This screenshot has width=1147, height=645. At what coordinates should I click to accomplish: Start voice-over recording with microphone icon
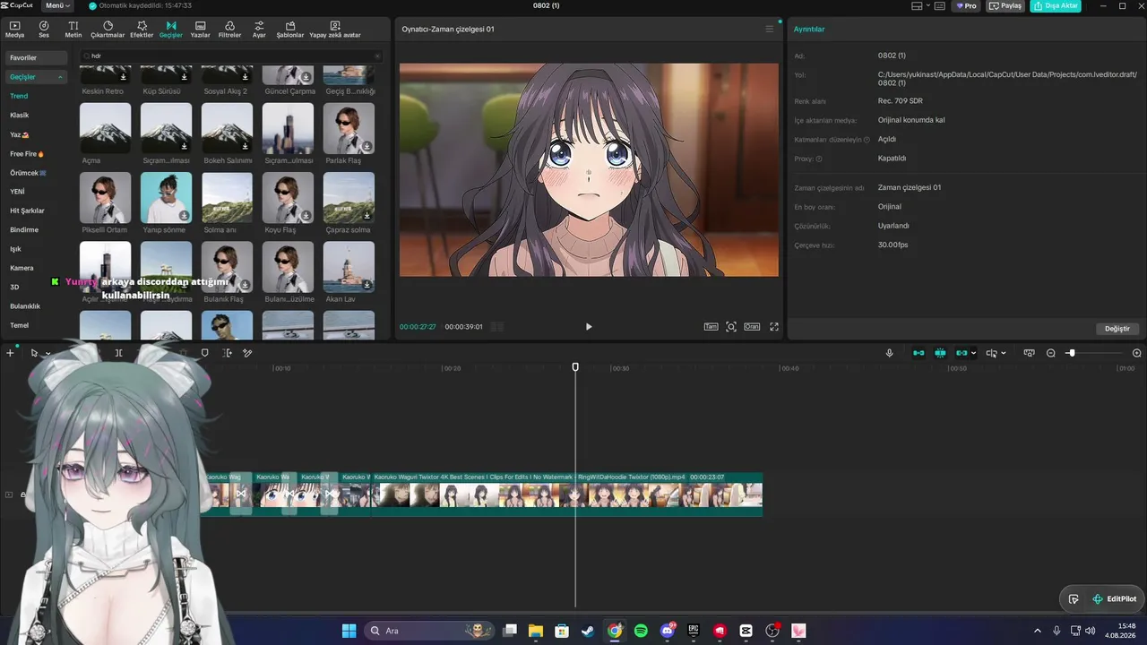pos(890,353)
